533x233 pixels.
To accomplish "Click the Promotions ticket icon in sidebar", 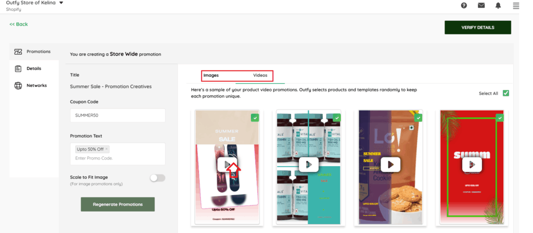I will click(x=18, y=52).
